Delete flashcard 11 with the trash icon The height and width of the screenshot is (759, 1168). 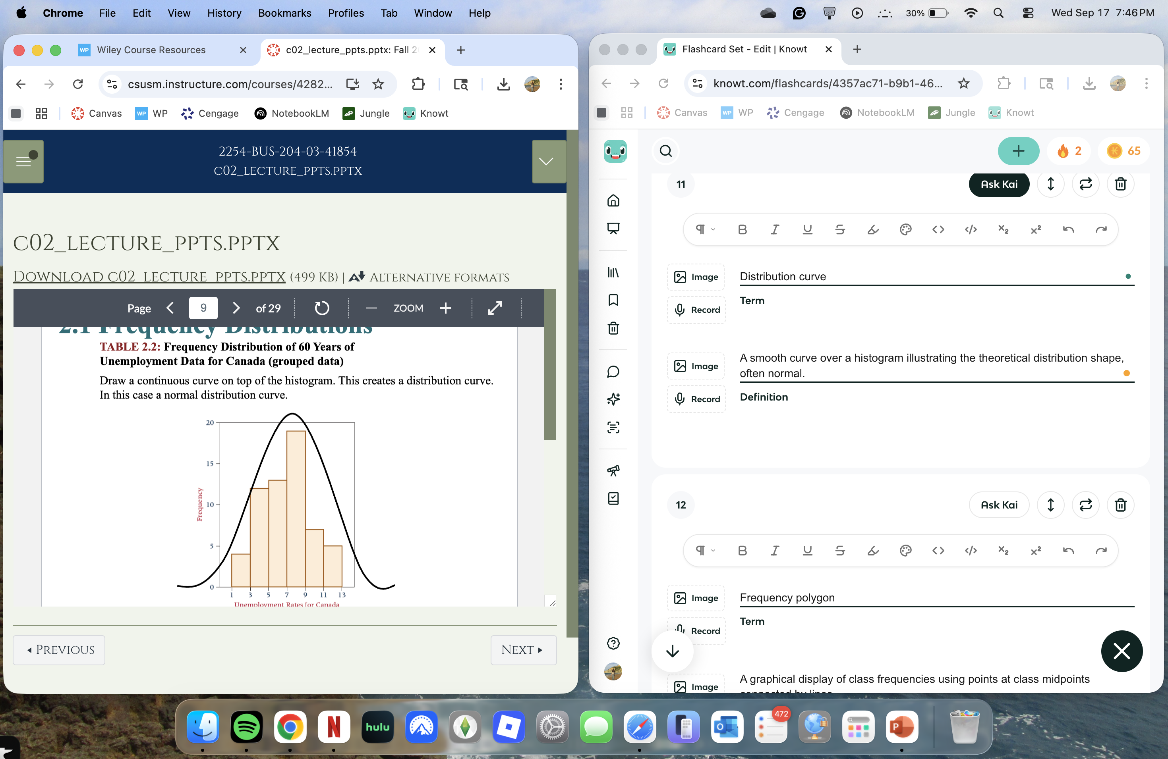click(1120, 184)
